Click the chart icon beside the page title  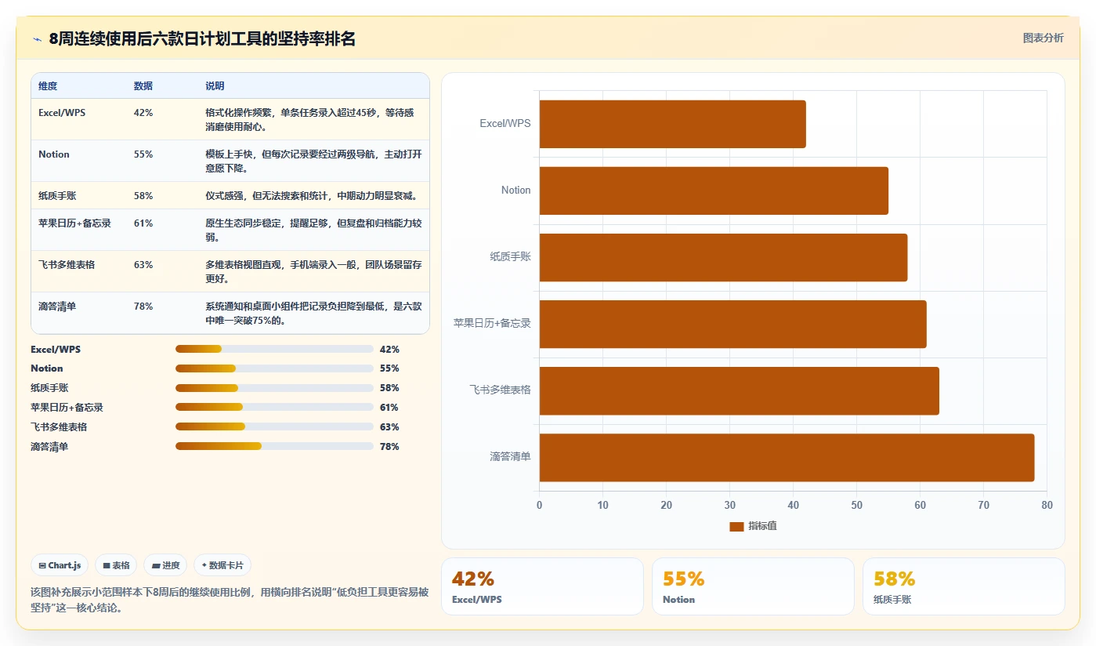[37, 38]
